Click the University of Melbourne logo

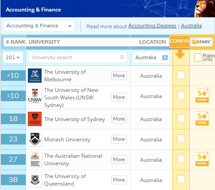[35, 76]
